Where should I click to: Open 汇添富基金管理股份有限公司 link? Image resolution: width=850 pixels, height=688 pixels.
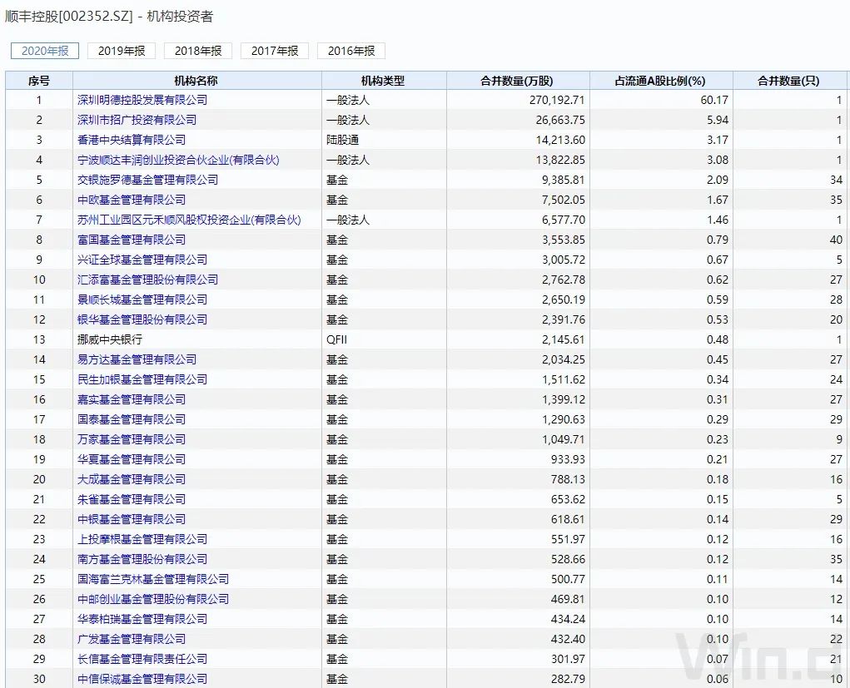pyautogui.click(x=147, y=280)
